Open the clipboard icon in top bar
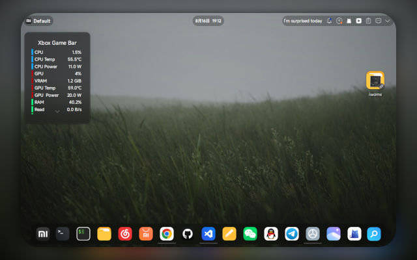The height and width of the screenshot is (260, 417). [368, 21]
